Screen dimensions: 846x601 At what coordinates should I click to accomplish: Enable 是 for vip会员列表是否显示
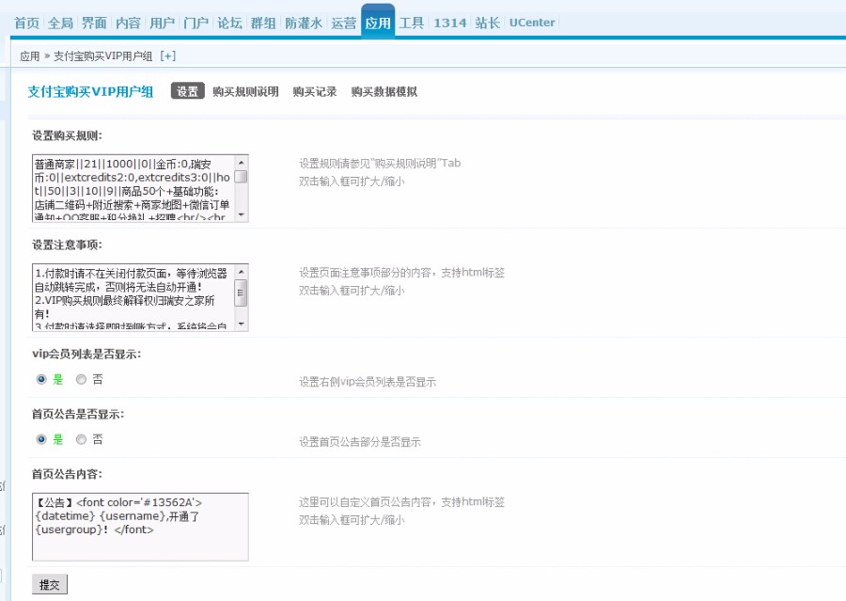tap(39, 379)
